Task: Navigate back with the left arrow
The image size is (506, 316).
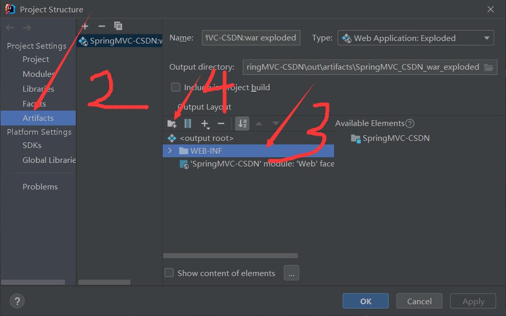Action: pyautogui.click(x=10, y=28)
